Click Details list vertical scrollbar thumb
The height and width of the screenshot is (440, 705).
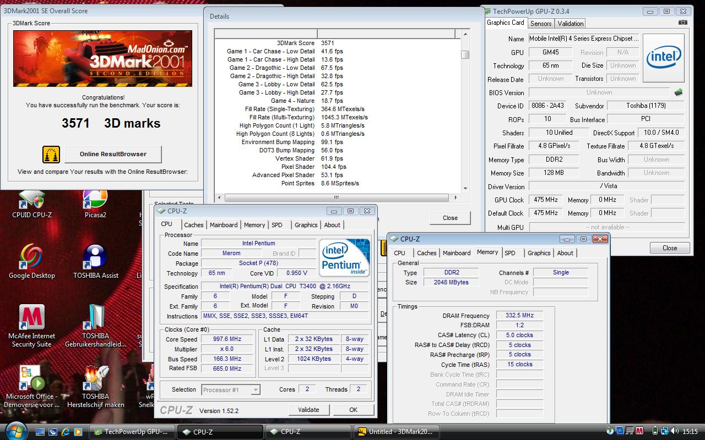click(x=465, y=54)
